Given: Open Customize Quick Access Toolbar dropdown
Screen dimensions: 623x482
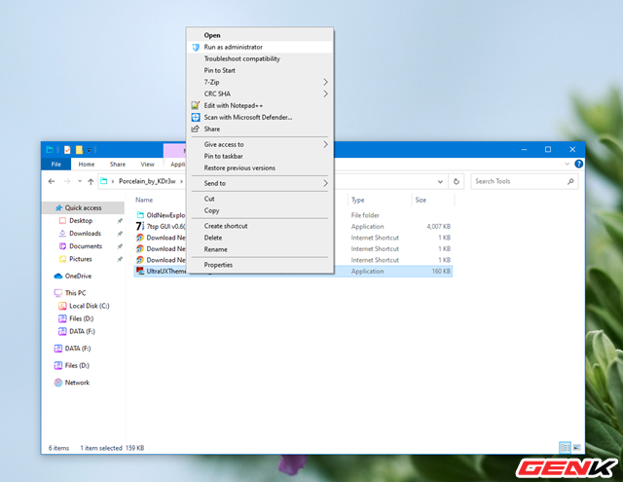Looking at the screenshot, I should point(89,150).
